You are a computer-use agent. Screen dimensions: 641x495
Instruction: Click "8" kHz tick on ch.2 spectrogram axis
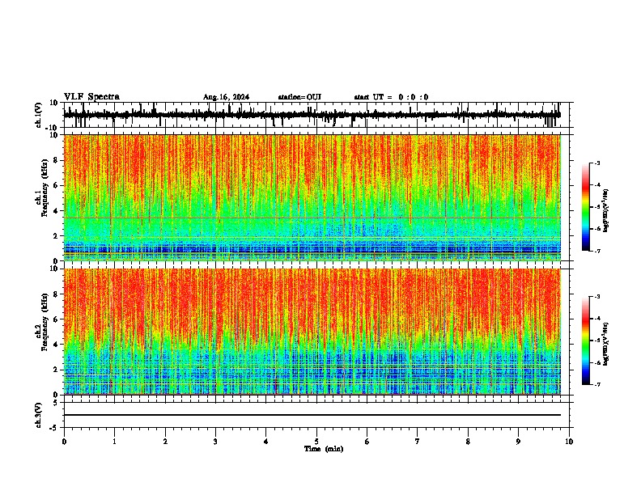[x=57, y=294]
